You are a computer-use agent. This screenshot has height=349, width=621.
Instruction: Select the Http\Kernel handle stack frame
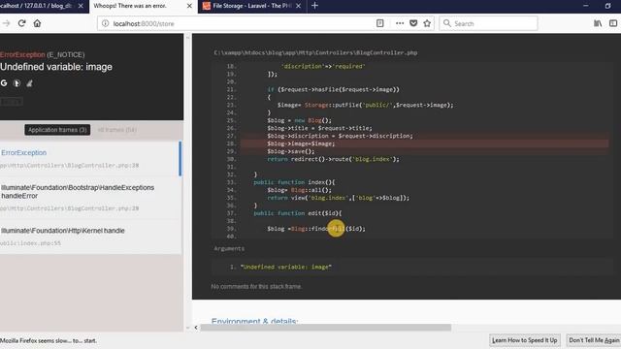click(90, 237)
